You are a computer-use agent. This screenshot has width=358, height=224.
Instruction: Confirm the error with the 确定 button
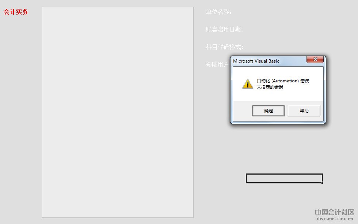pyautogui.click(x=268, y=111)
